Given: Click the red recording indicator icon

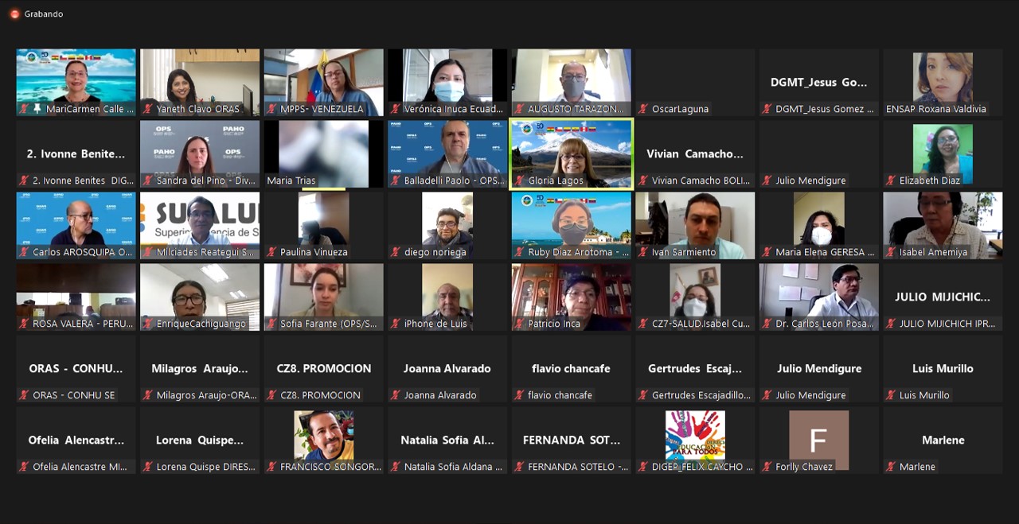Looking at the screenshot, I should pyautogui.click(x=14, y=14).
